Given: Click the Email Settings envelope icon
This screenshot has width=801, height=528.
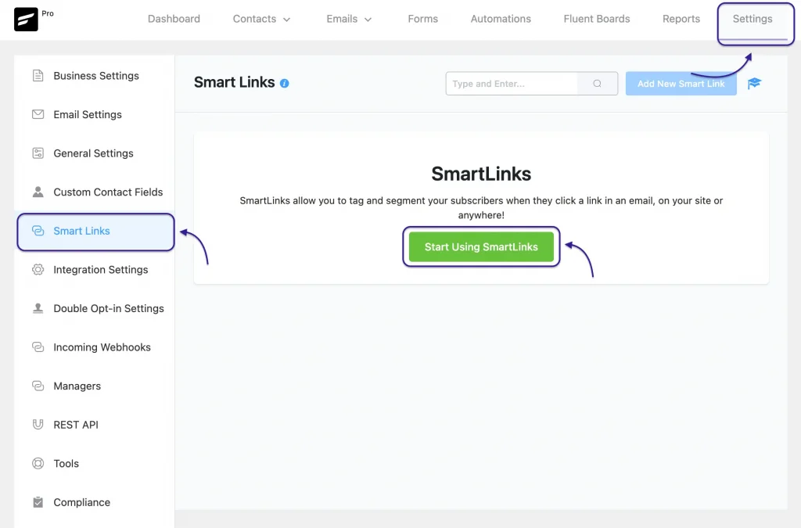Looking at the screenshot, I should click(x=37, y=114).
